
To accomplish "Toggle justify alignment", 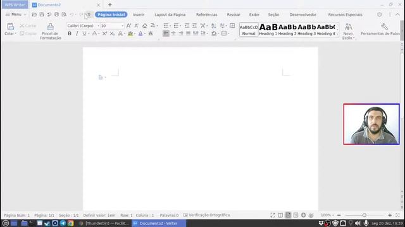I will pos(188,33).
